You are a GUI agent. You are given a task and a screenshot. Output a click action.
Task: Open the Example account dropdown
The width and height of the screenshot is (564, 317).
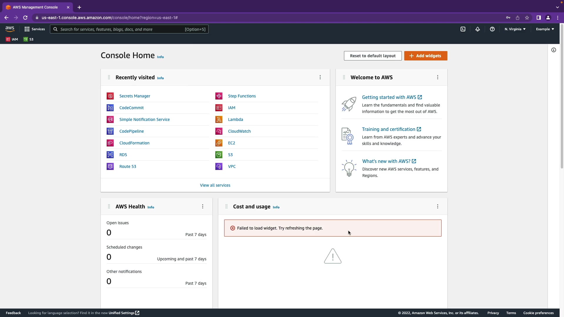545,29
